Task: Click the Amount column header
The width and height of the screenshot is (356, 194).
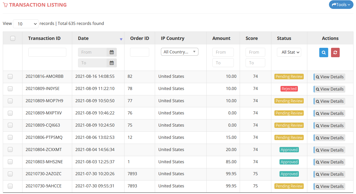Action: click(x=221, y=38)
